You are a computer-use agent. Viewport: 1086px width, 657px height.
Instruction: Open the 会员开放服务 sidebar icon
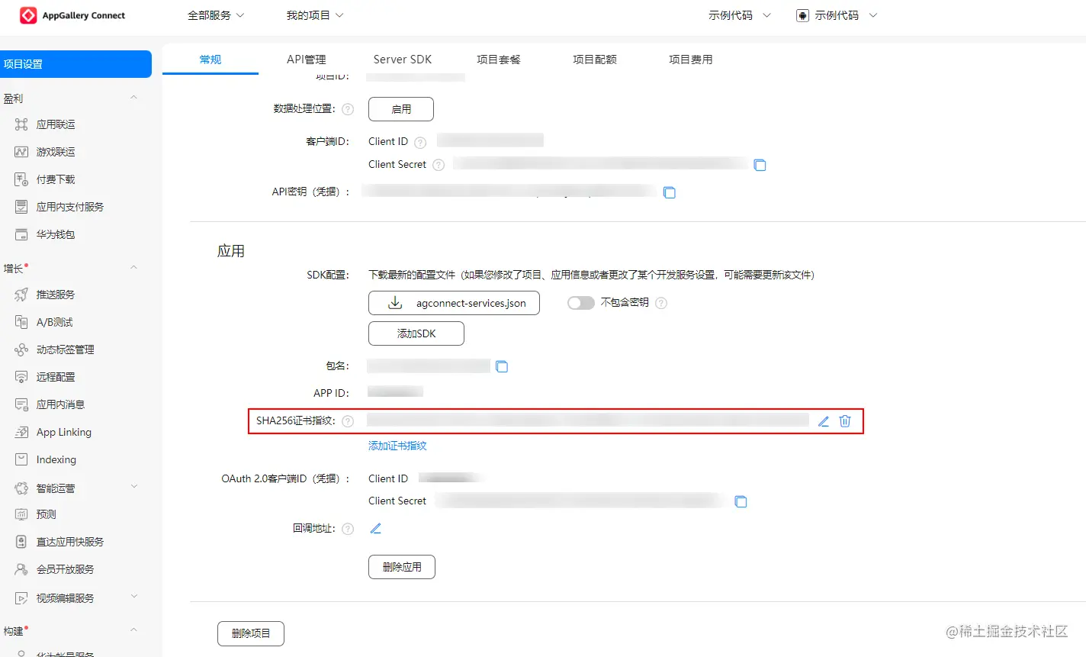tap(21, 569)
